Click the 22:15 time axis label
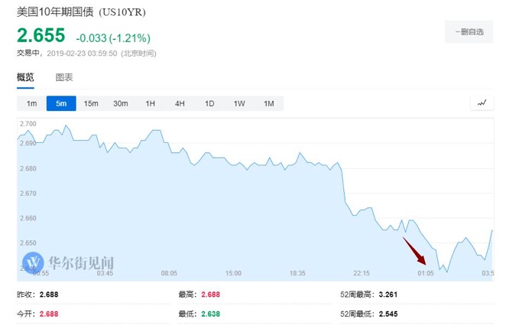This screenshot has height=335, width=519. [x=362, y=273]
